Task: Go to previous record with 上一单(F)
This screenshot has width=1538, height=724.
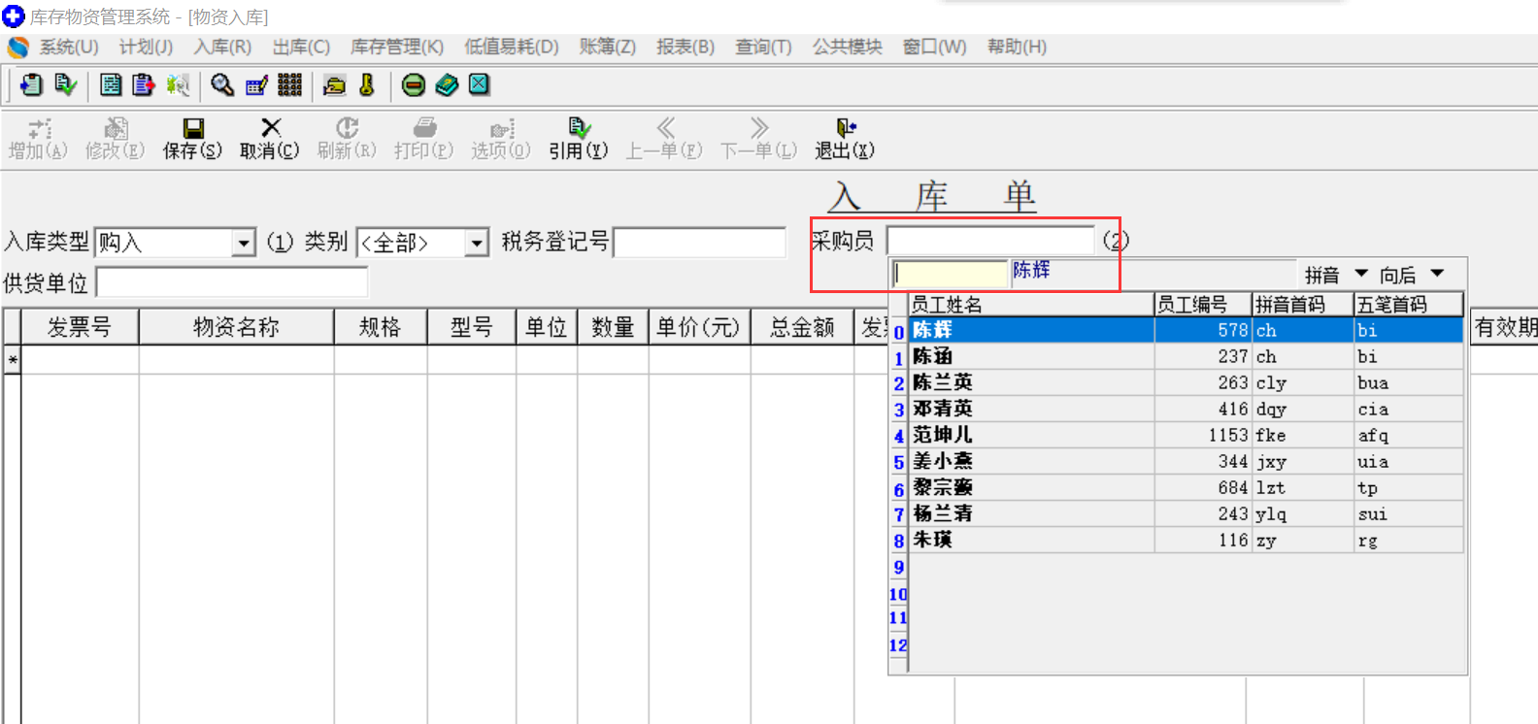Action: (664, 139)
